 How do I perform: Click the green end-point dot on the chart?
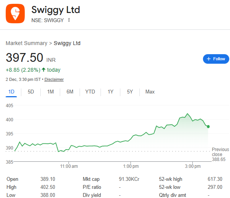pos(208,126)
